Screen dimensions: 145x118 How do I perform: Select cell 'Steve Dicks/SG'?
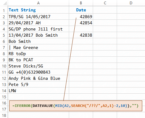38,66
